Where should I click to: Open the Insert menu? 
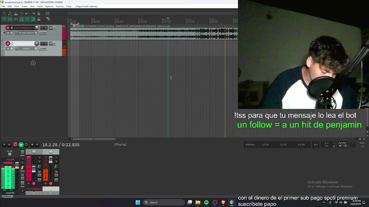click(25, 6)
